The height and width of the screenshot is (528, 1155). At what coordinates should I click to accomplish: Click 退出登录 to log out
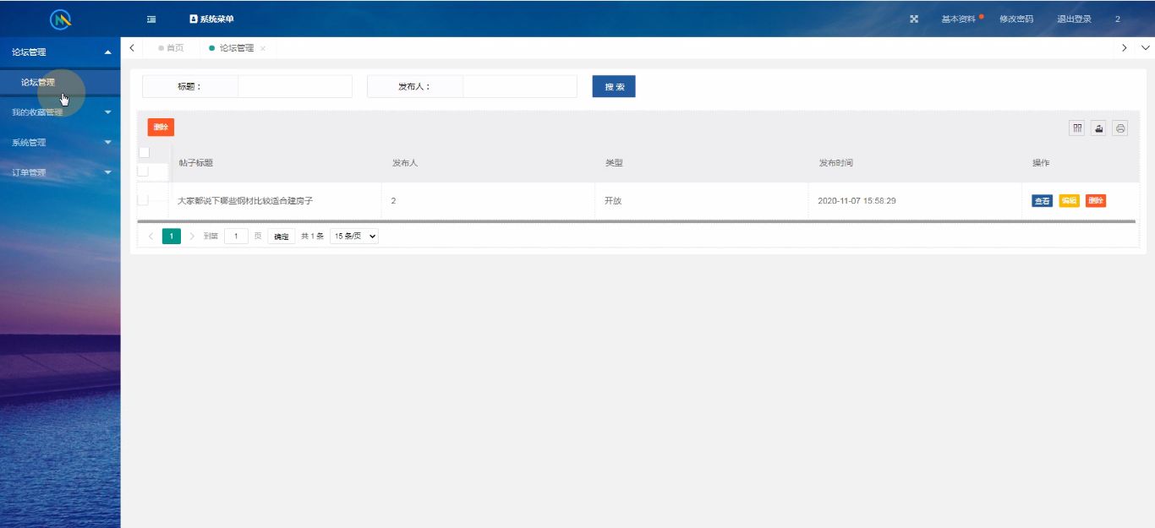1074,19
